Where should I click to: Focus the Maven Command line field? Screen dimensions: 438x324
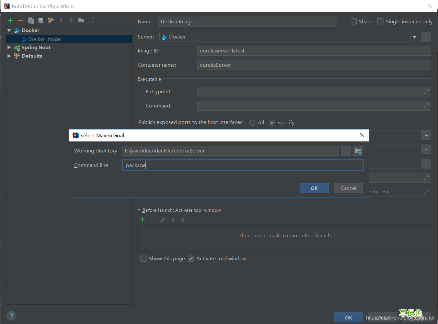[243, 165]
